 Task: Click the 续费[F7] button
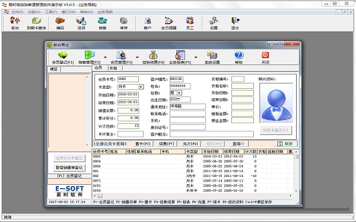(166, 144)
